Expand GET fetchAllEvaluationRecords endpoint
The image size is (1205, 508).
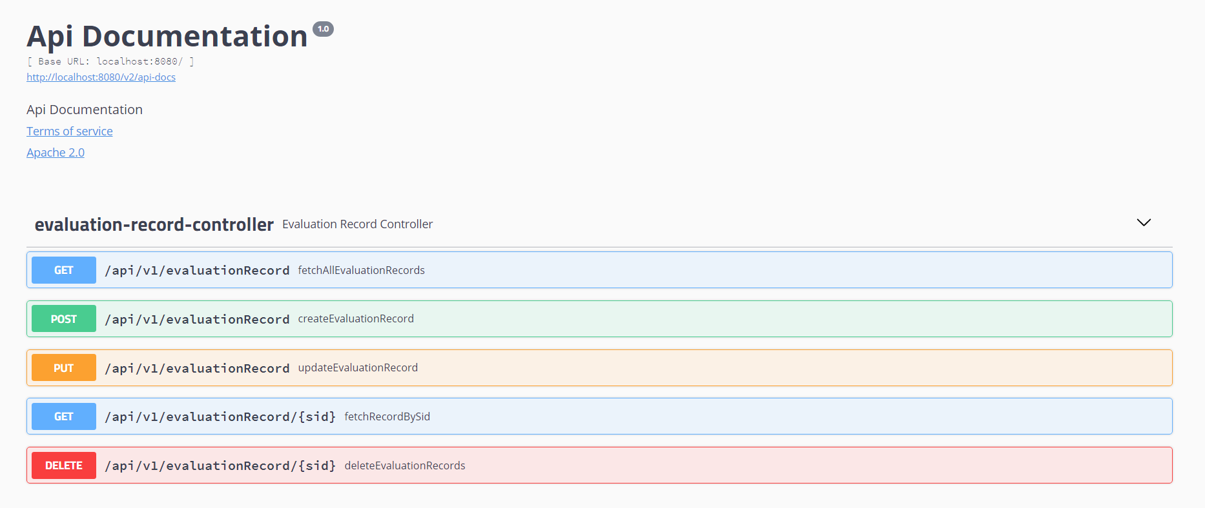(x=599, y=270)
